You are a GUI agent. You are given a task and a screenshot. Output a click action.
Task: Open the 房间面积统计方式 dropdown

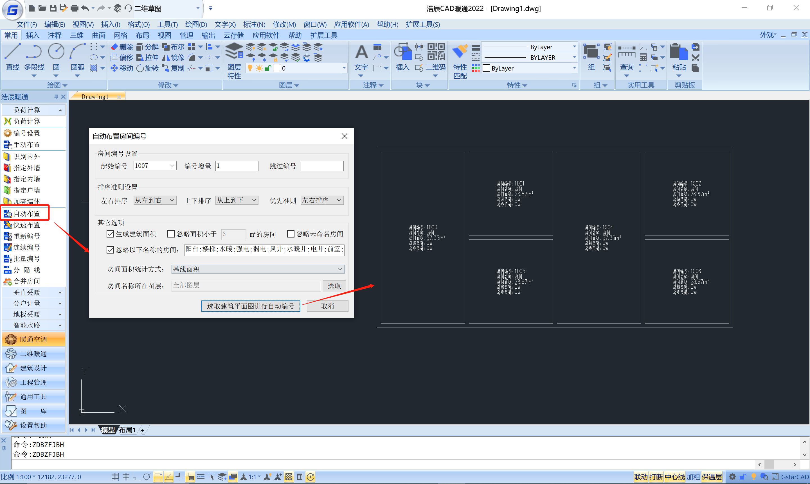click(339, 269)
